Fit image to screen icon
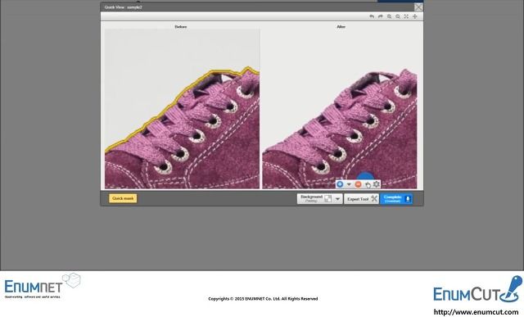Image resolution: width=524 pixels, height=317 pixels. pyautogui.click(x=406, y=16)
